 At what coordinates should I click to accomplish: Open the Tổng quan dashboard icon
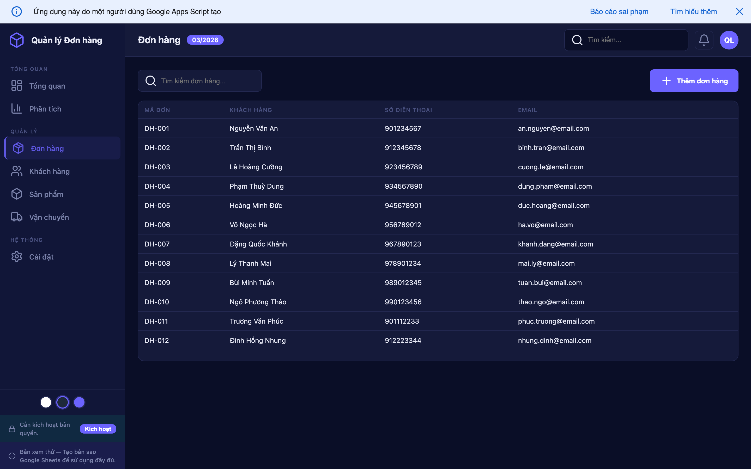point(16,86)
